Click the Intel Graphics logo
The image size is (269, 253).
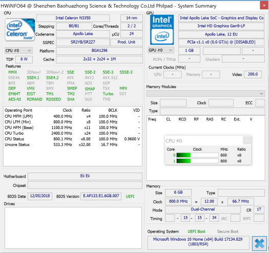point(162,30)
